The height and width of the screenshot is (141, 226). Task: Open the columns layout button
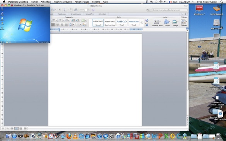pyautogui.click(x=84, y=20)
